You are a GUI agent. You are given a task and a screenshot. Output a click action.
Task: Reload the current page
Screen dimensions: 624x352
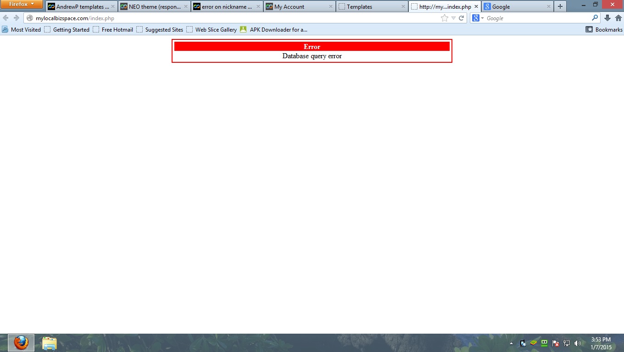pyautogui.click(x=462, y=18)
